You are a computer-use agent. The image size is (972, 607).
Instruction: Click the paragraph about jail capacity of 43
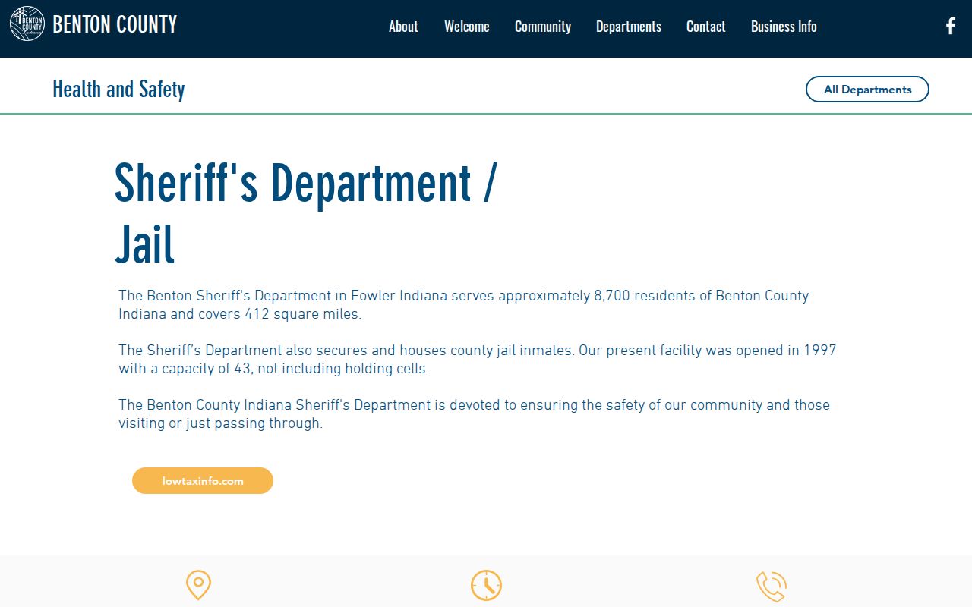pyautogui.click(x=477, y=359)
